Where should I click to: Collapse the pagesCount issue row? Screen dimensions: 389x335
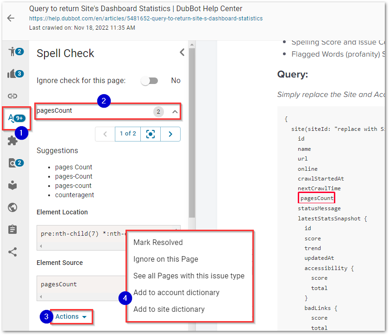pyautogui.click(x=175, y=112)
